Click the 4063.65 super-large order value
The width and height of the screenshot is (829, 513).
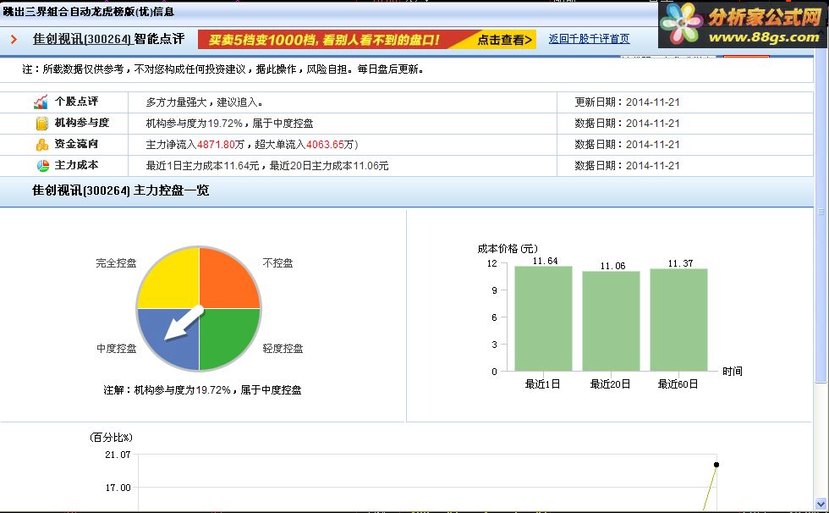[x=325, y=145]
